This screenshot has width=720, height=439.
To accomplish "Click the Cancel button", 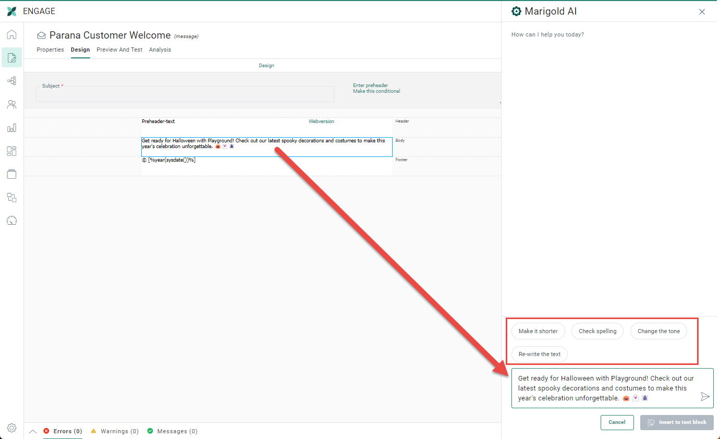I will coord(617,422).
